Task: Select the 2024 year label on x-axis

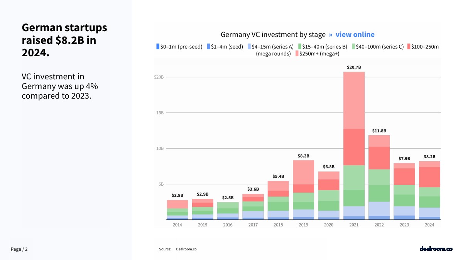Action: tap(429, 225)
